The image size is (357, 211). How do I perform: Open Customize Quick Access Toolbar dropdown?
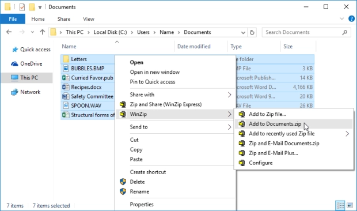click(40, 7)
